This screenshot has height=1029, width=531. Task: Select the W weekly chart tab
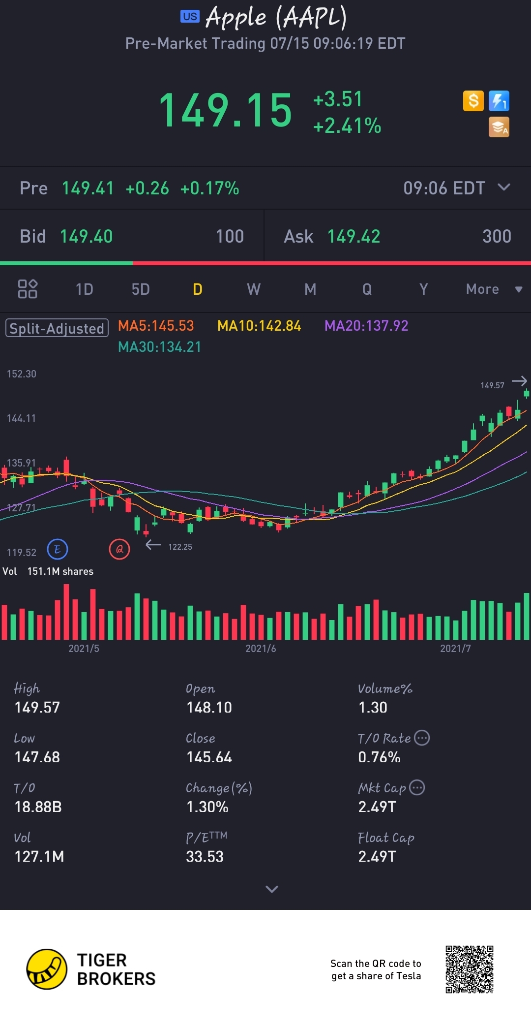tap(254, 289)
